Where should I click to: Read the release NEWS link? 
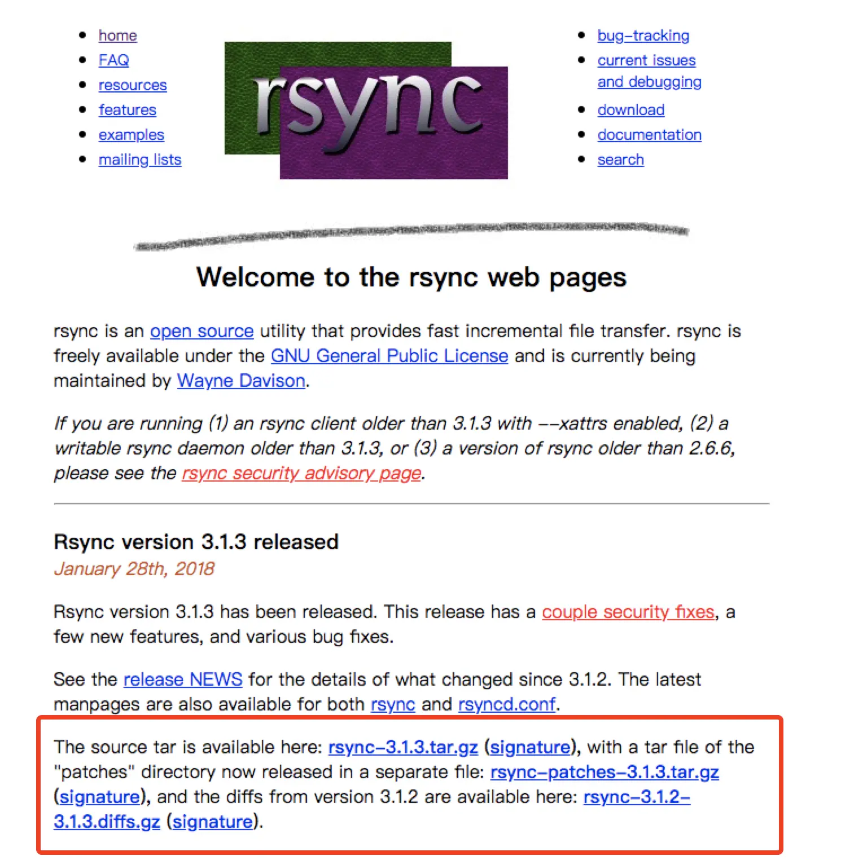click(x=183, y=679)
